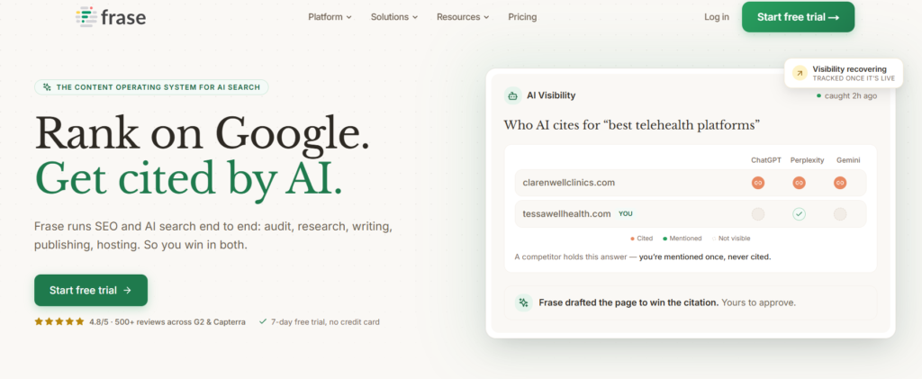Click the Gemini column header
The height and width of the screenshot is (379, 922).
pyautogui.click(x=848, y=160)
